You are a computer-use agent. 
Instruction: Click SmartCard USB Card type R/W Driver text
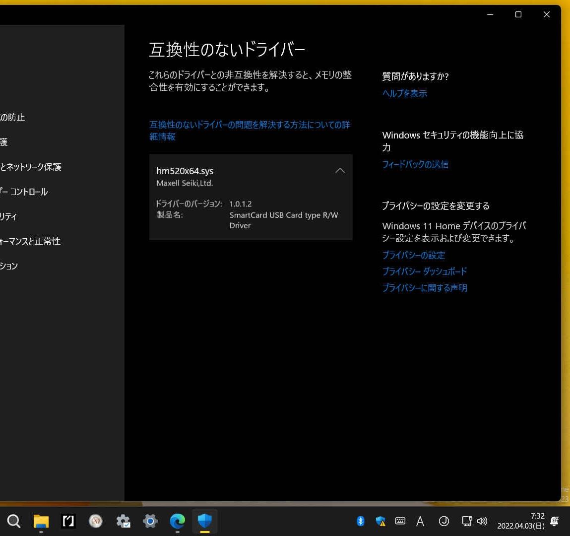(x=284, y=220)
